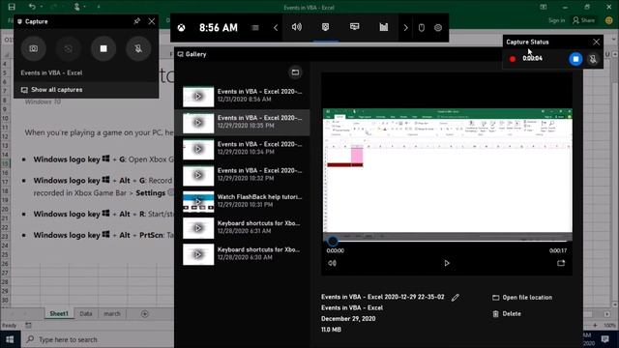
Task: Click Excel Undo button
Action: [32, 7]
